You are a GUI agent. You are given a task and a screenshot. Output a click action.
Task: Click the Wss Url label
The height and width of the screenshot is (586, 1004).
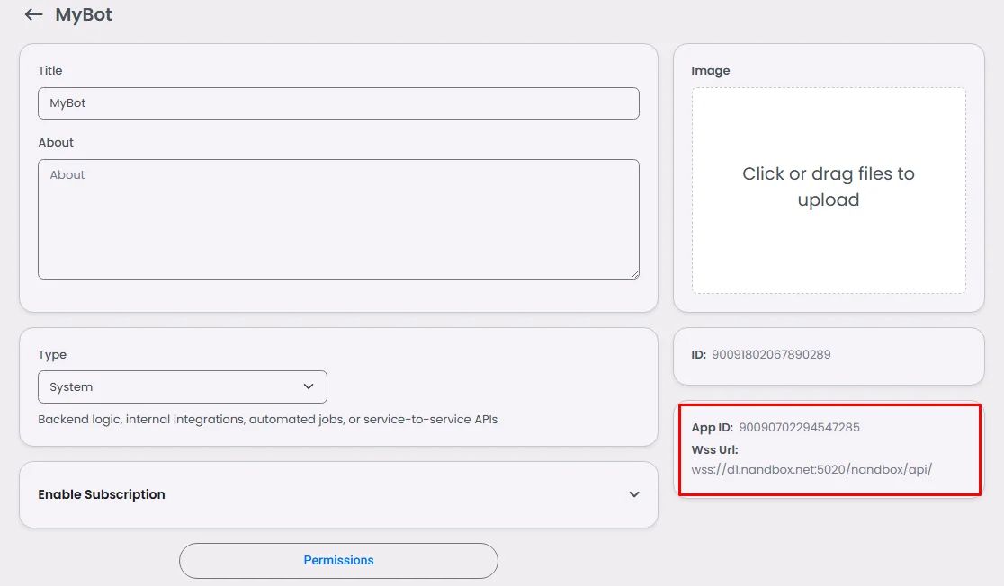(x=714, y=449)
